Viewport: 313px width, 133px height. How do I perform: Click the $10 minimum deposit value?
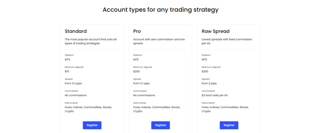coord(67,71)
